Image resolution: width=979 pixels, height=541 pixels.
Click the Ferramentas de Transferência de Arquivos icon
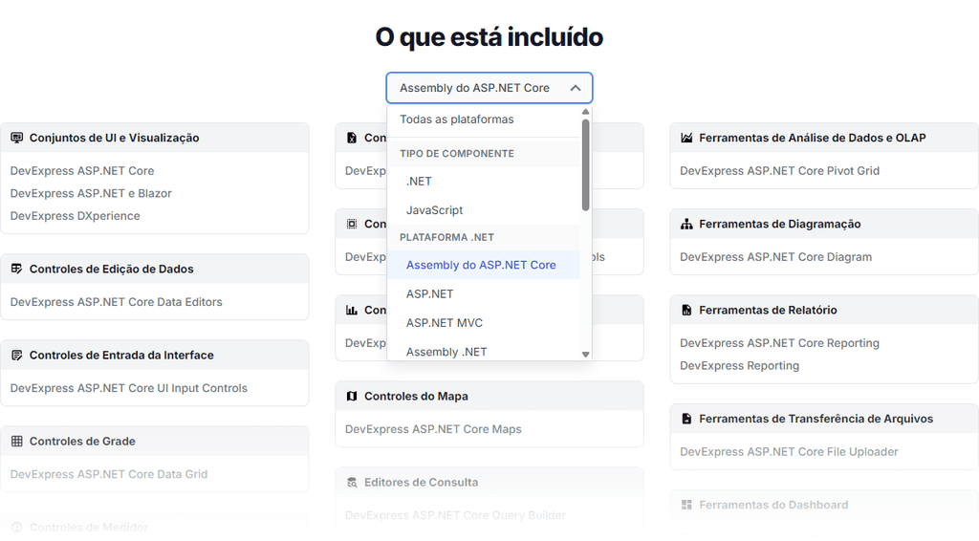tap(686, 419)
